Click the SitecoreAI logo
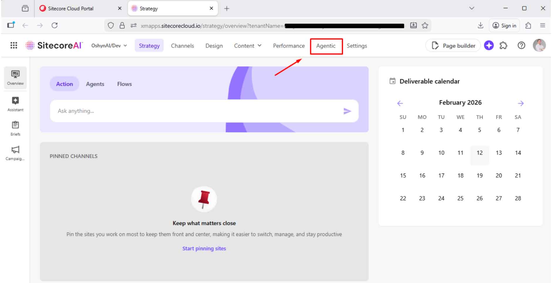This screenshot has width=552, height=283. tap(54, 46)
